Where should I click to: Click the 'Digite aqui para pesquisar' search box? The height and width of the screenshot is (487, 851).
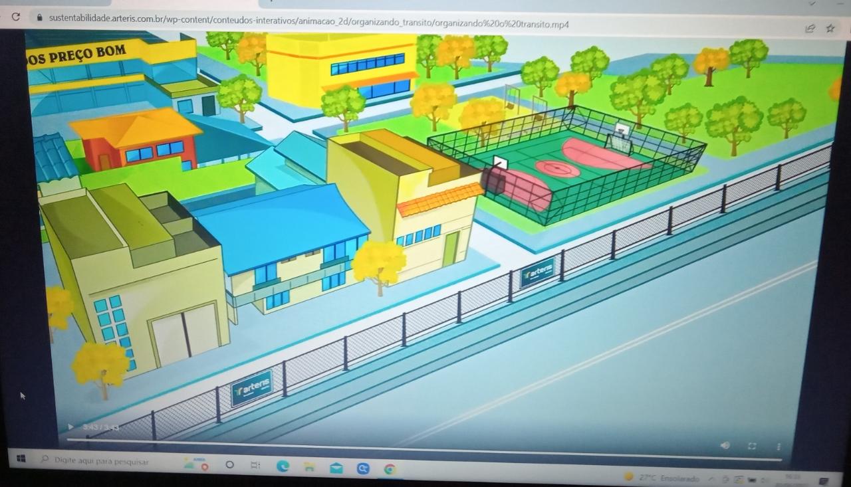click(96, 460)
